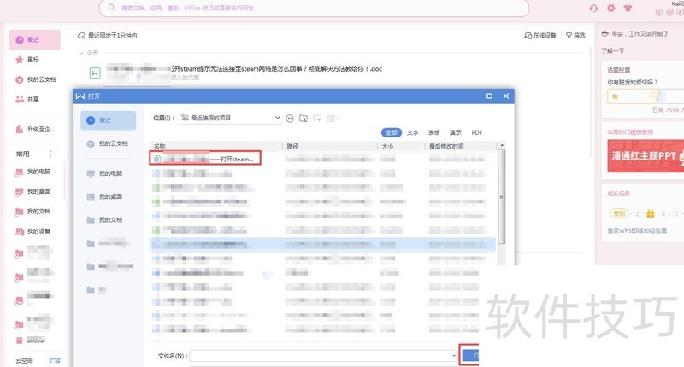This screenshot has height=367, width=684.
Task: Sort by the 路径 column header
Action: point(330,146)
